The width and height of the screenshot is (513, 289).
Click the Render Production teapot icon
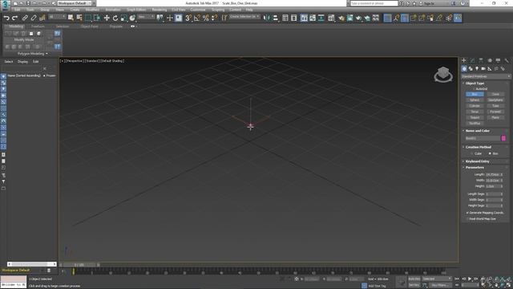(358, 18)
